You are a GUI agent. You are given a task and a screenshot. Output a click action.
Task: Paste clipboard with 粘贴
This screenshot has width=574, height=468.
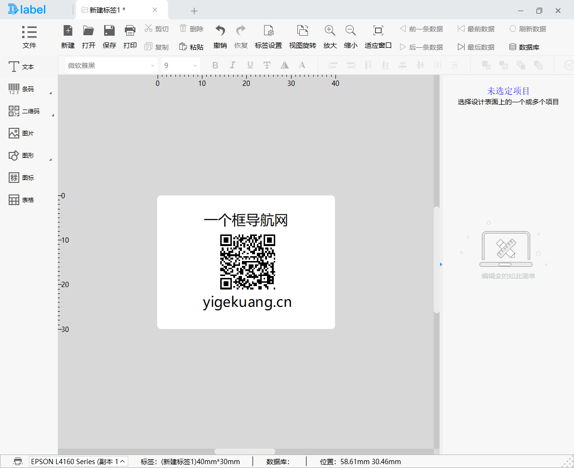coord(191,47)
